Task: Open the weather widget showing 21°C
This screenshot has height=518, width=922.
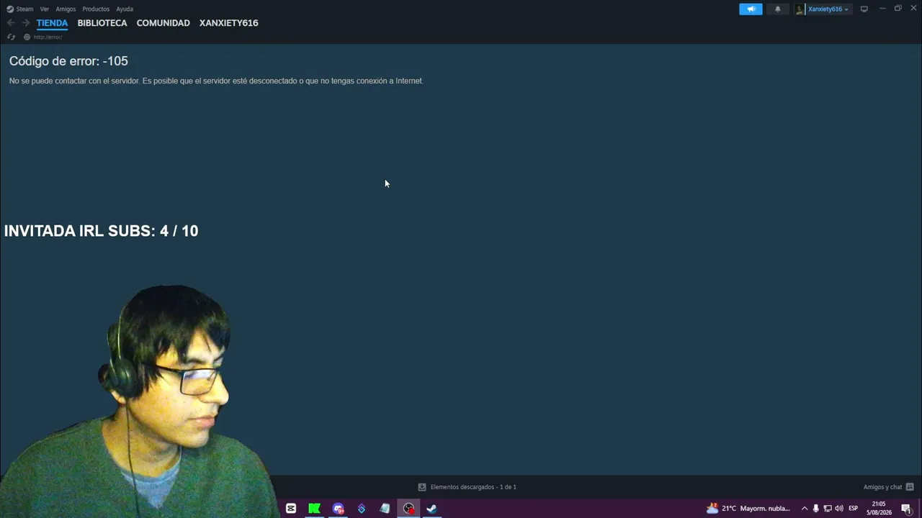Action: click(x=748, y=509)
